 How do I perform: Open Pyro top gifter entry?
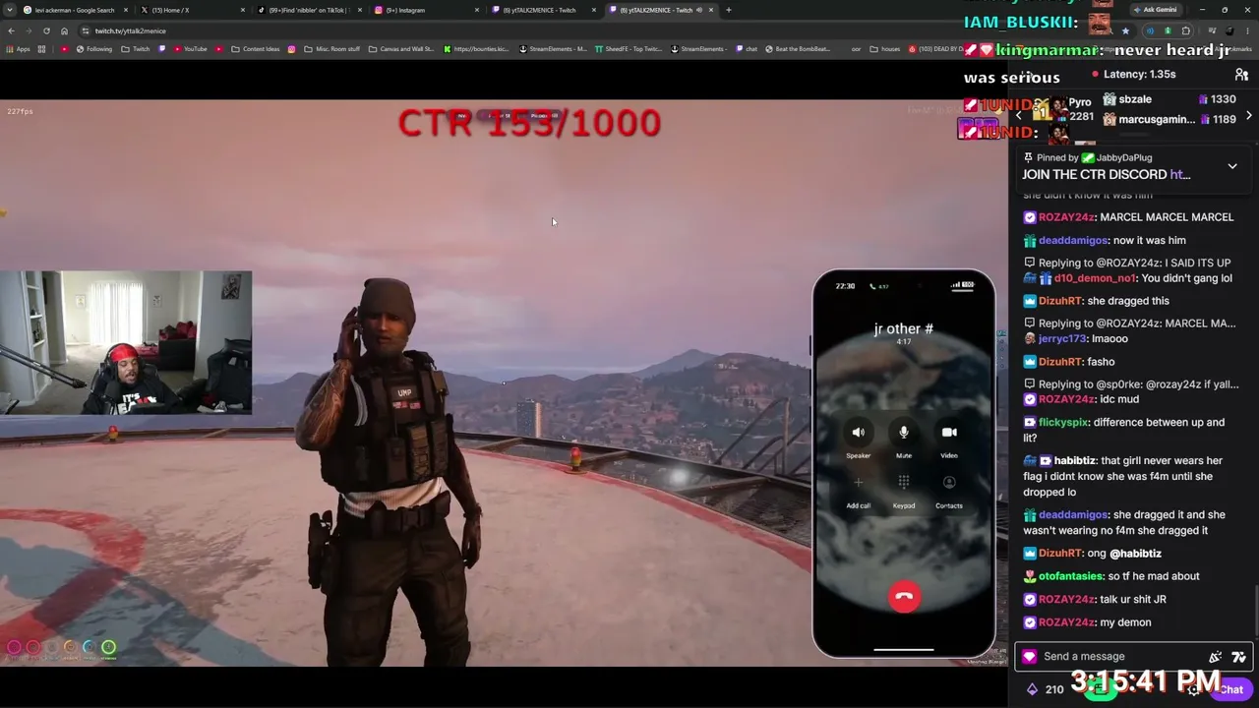coord(1062,109)
